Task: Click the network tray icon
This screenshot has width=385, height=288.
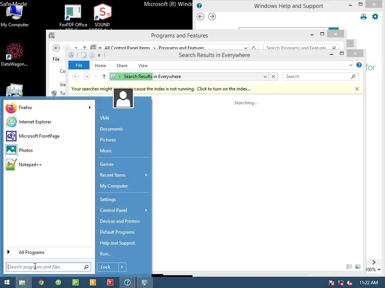Action: pyautogui.click(x=341, y=283)
